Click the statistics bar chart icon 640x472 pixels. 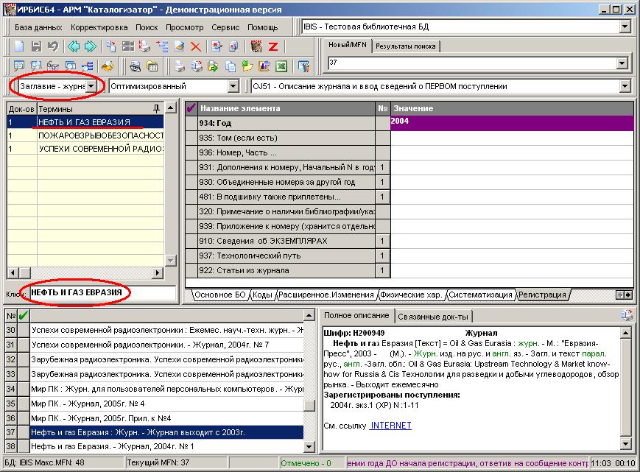[x=264, y=66]
